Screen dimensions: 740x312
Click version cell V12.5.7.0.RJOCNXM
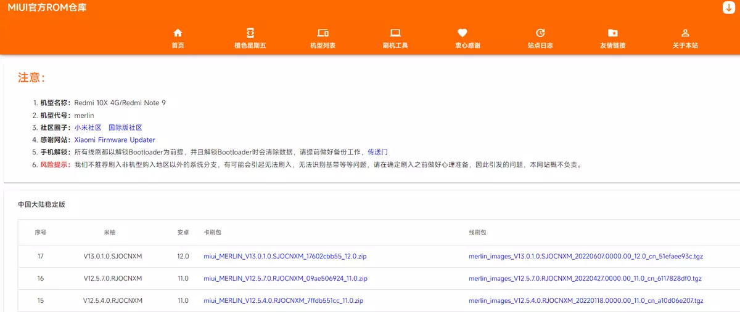tap(113, 278)
